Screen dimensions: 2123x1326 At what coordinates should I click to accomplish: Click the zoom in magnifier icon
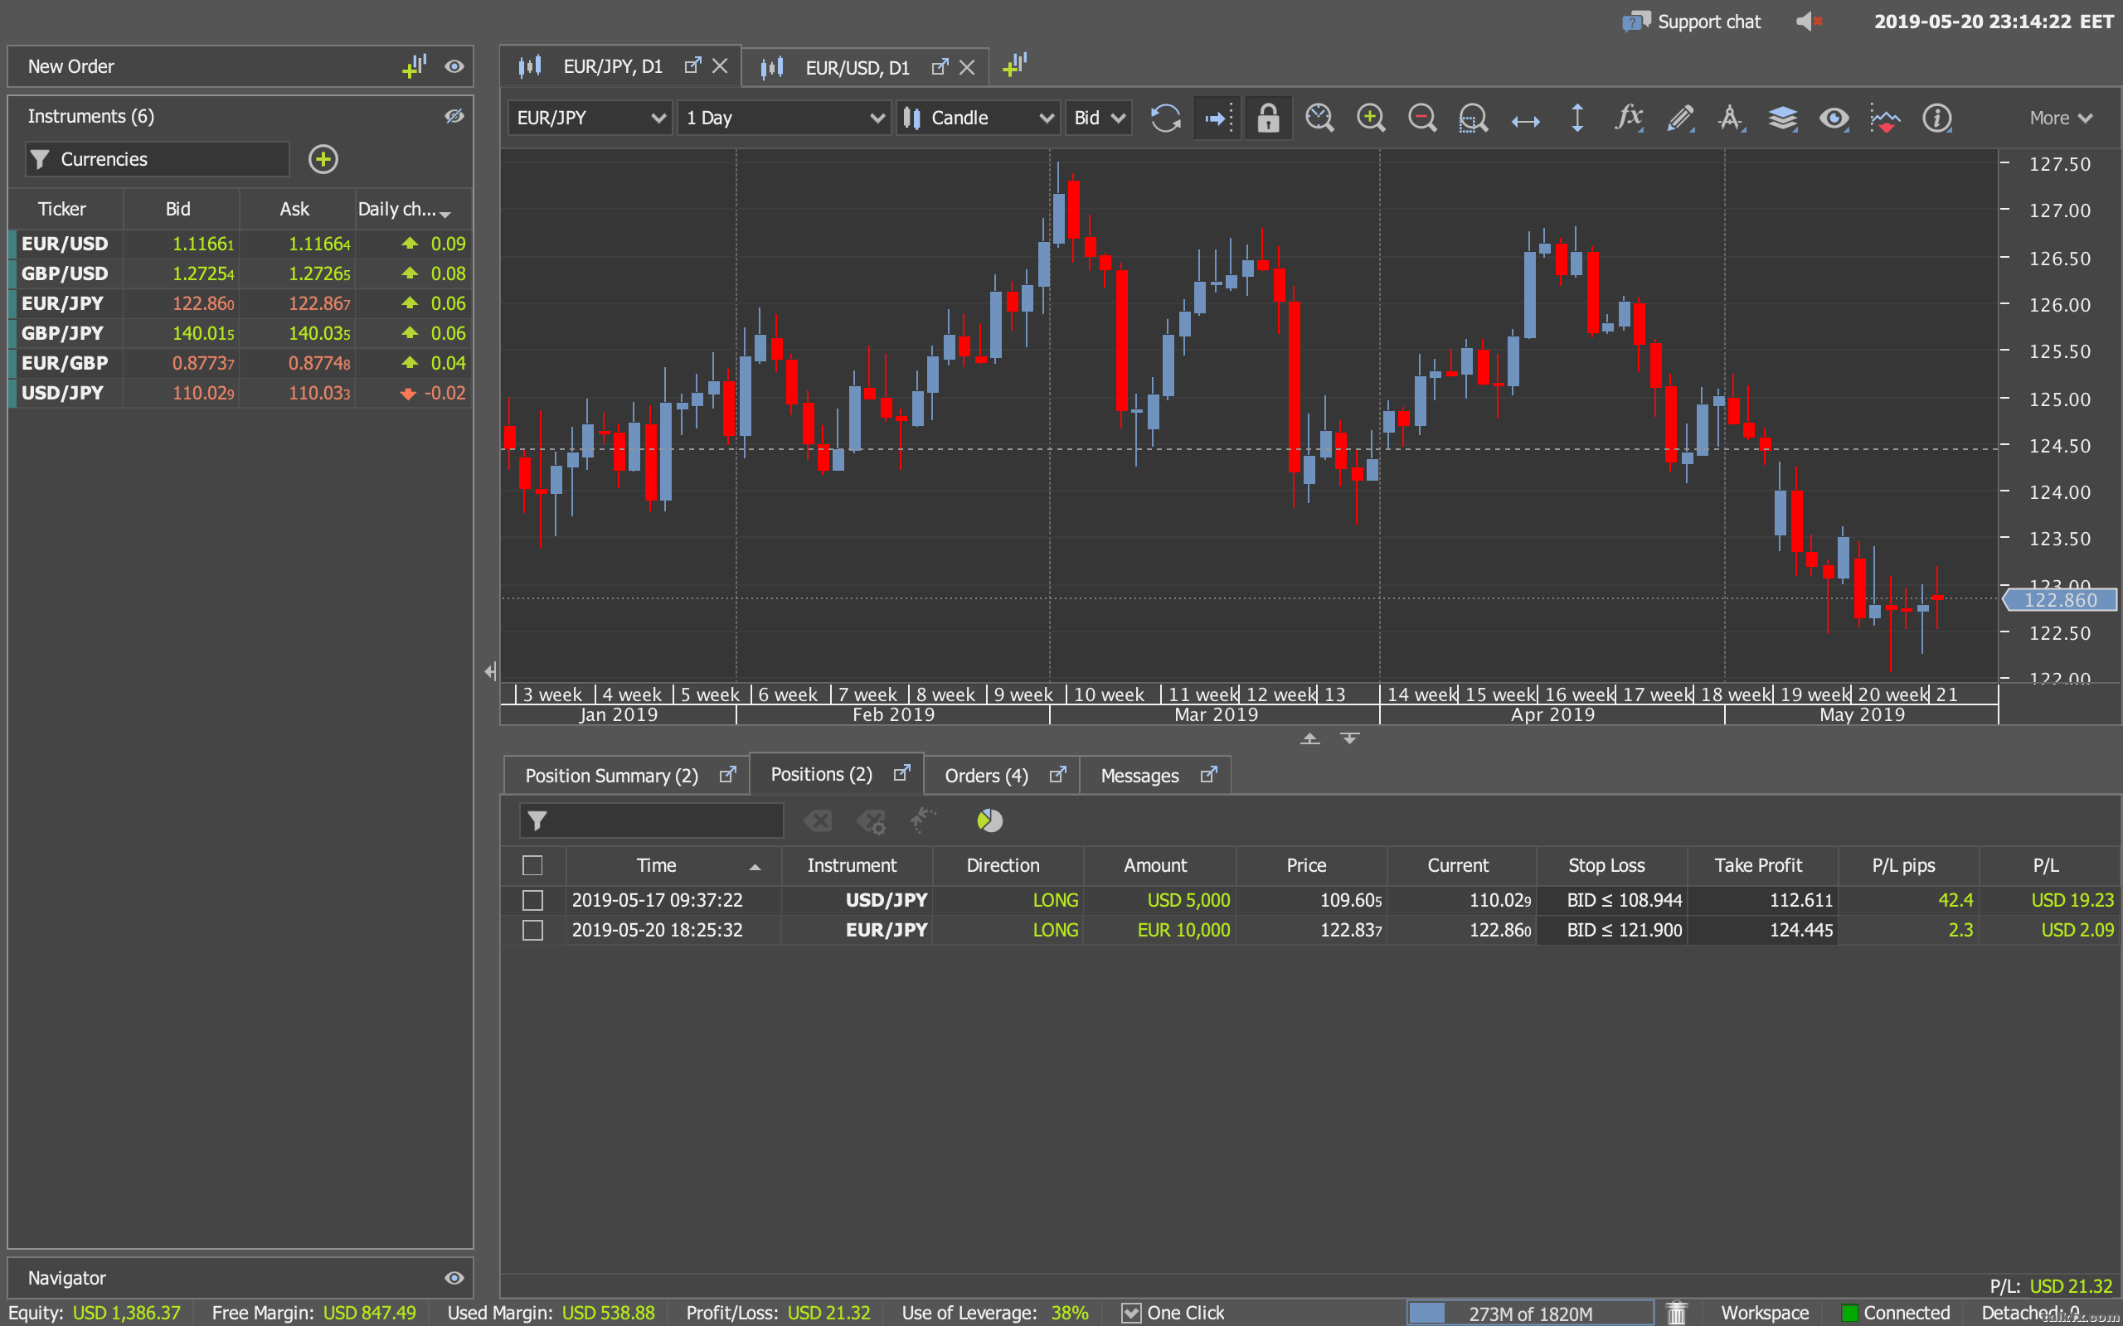point(1370,118)
